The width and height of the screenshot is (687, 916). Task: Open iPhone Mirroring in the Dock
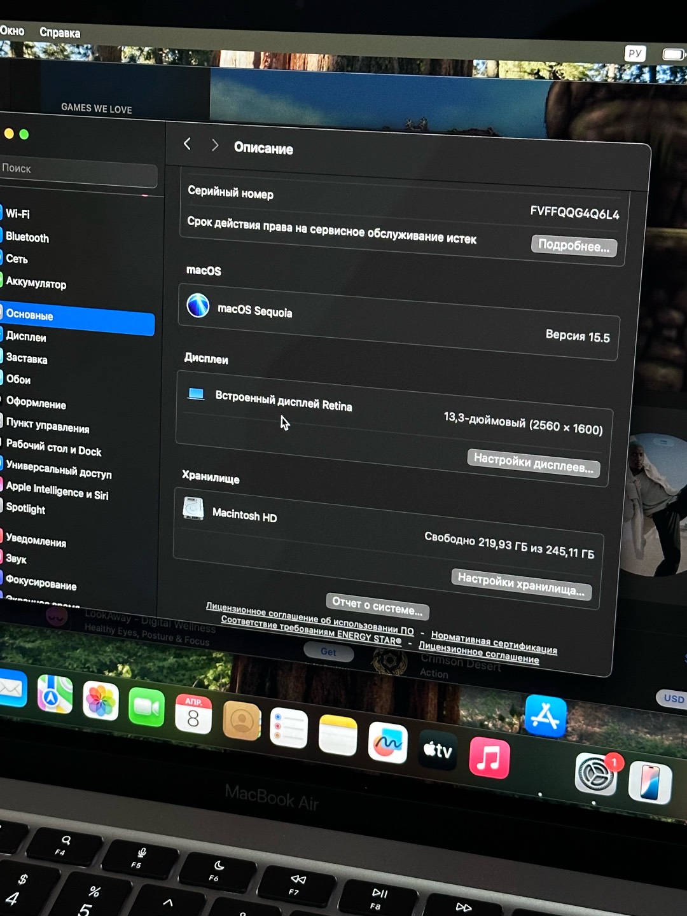[x=650, y=782]
